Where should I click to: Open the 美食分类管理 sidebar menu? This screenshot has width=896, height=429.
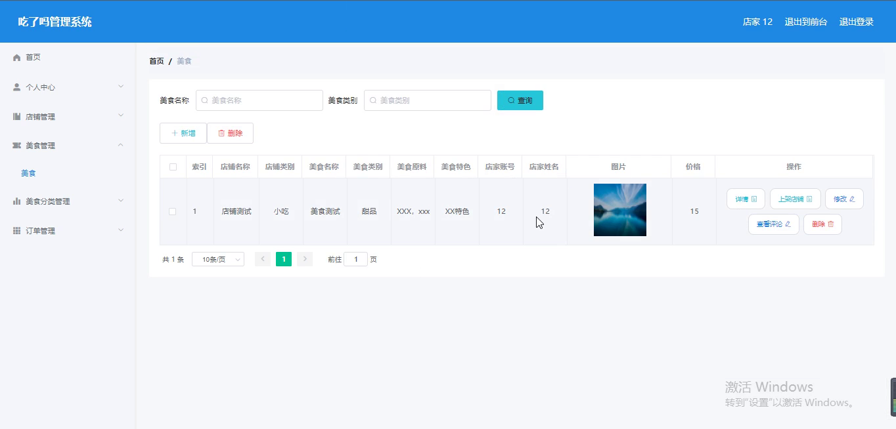(x=68, y=201)
